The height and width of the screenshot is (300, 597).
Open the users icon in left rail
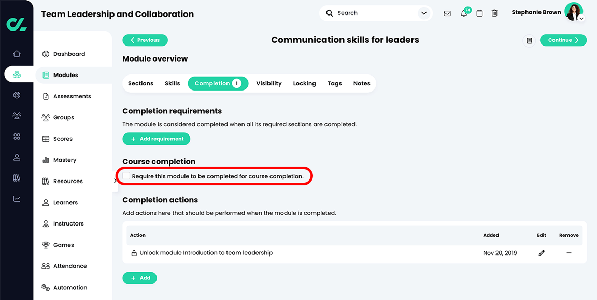[17, 116]
